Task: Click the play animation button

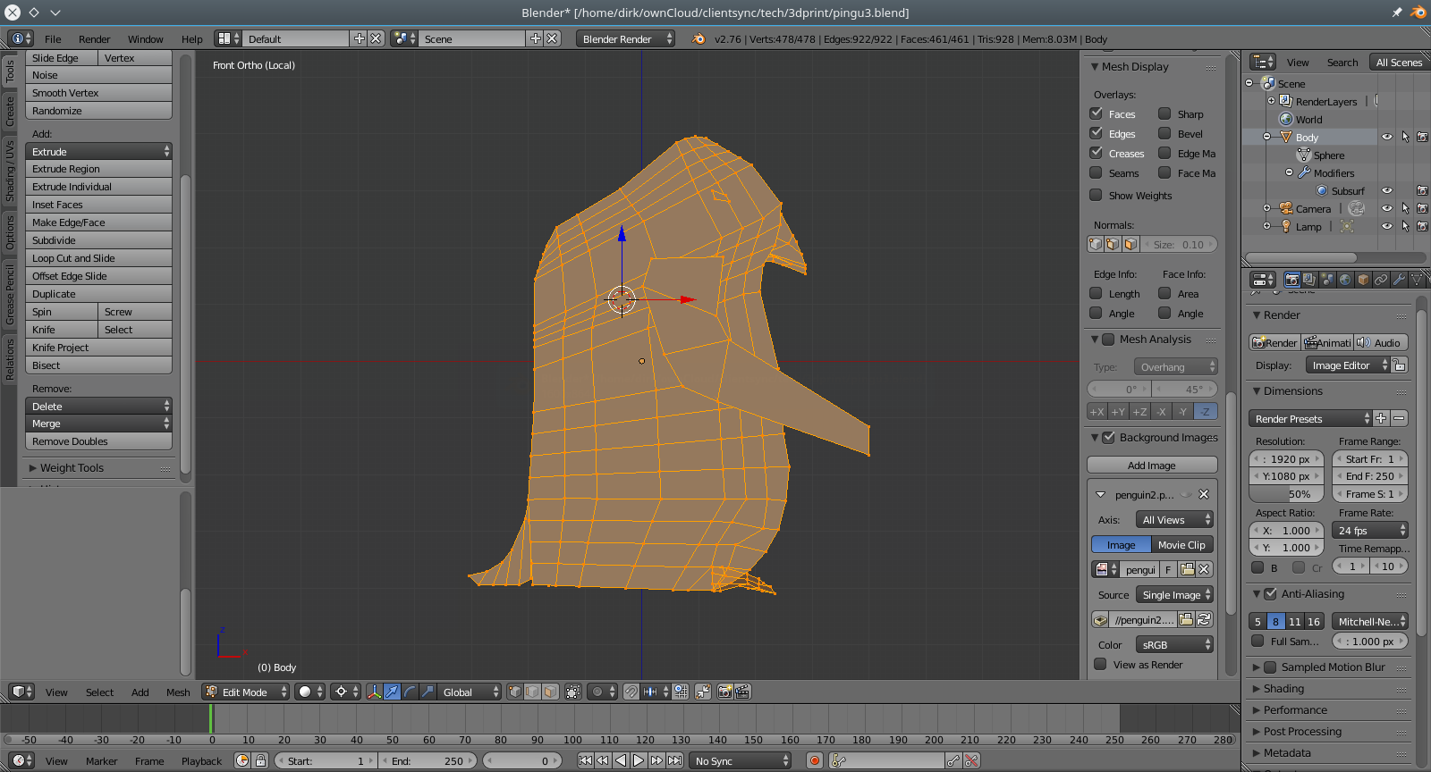Action: pos(639,760)
